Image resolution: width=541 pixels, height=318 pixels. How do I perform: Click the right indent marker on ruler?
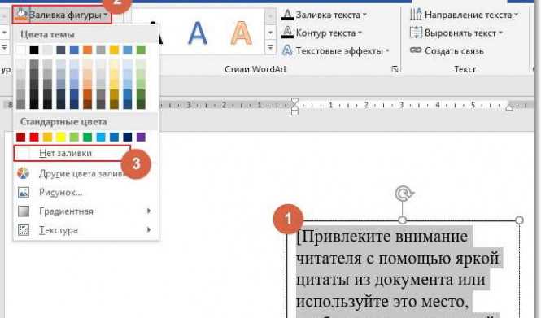(x=509, y=107)
